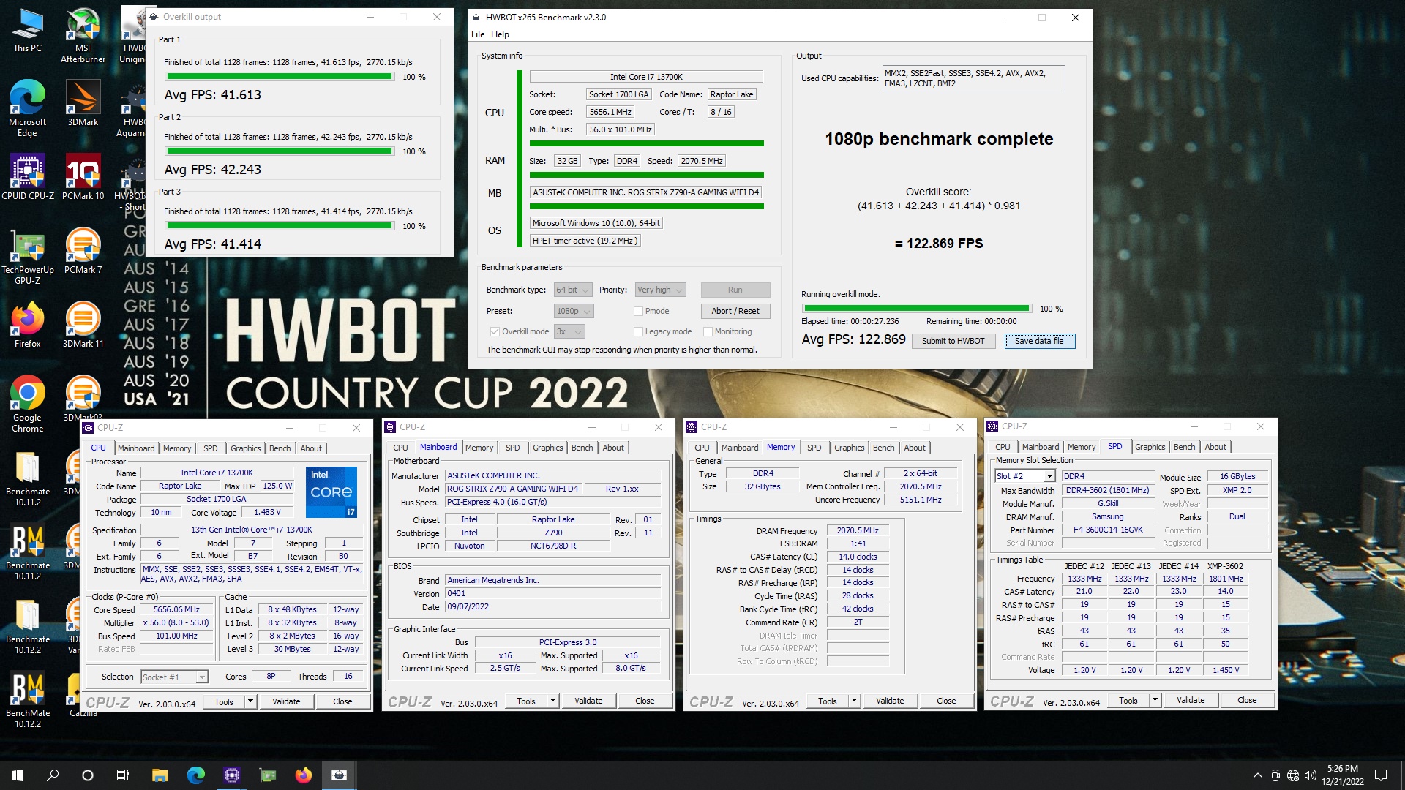Open This PC desktop icon
The height and width of the screenshot is (790, 1405).
pos(27,31)
